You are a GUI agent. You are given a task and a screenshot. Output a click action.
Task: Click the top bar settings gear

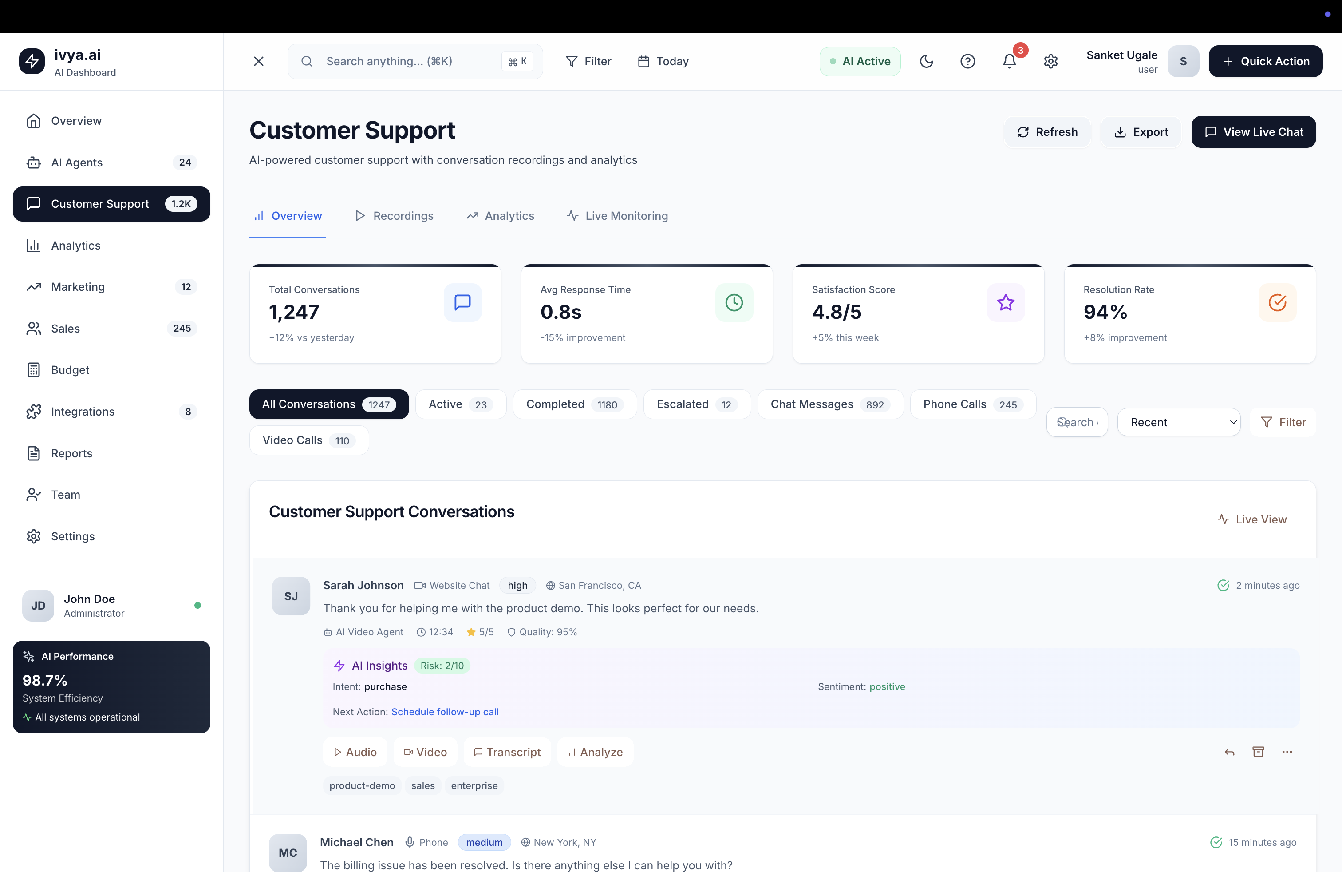[1050, 61]
